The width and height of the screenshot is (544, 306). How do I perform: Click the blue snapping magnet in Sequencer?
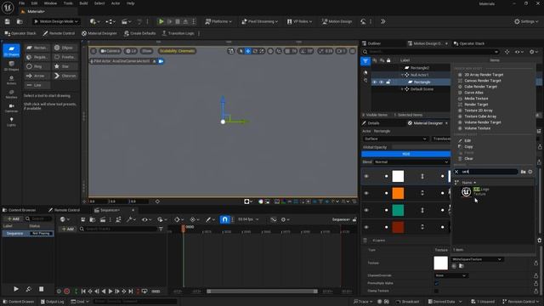pos(224,219)
